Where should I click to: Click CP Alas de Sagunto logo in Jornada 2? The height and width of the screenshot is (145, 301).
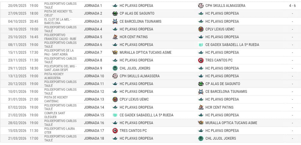pos(115,13)
